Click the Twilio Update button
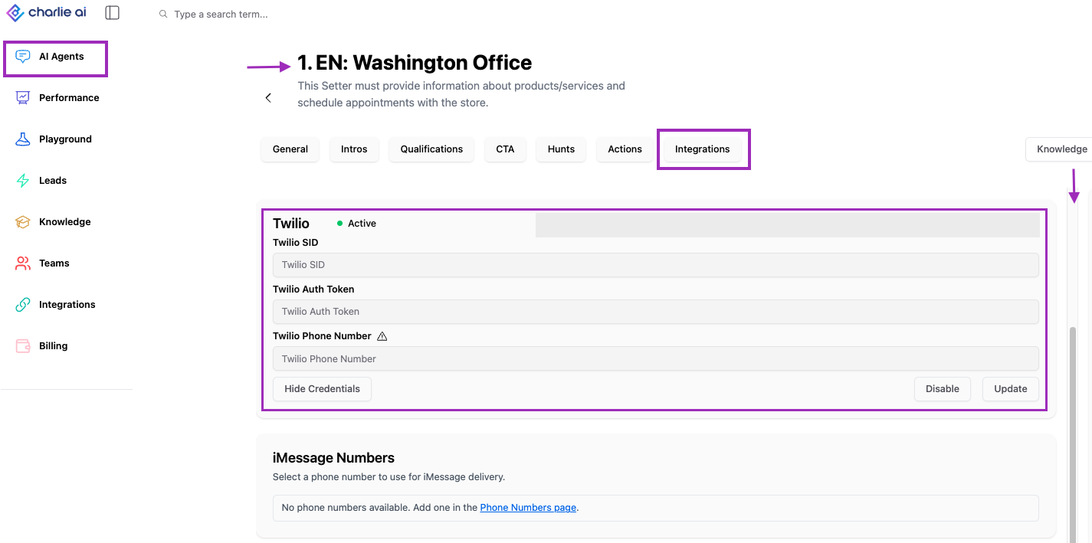The height and width of the screenshot is (543, 1092). point(1010,389)
